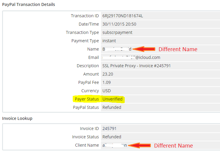Screen dimensions: 220x152
Task: Click the Unverified payer status value
Action: tap(113, 99)
